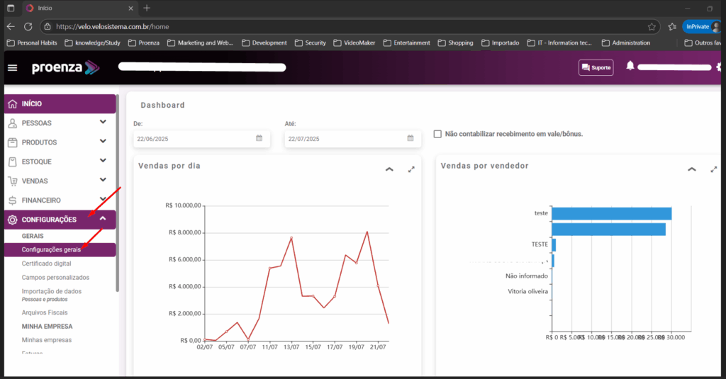
Task: Bookmark this page with star icon
Action: (x=652, y=26)
